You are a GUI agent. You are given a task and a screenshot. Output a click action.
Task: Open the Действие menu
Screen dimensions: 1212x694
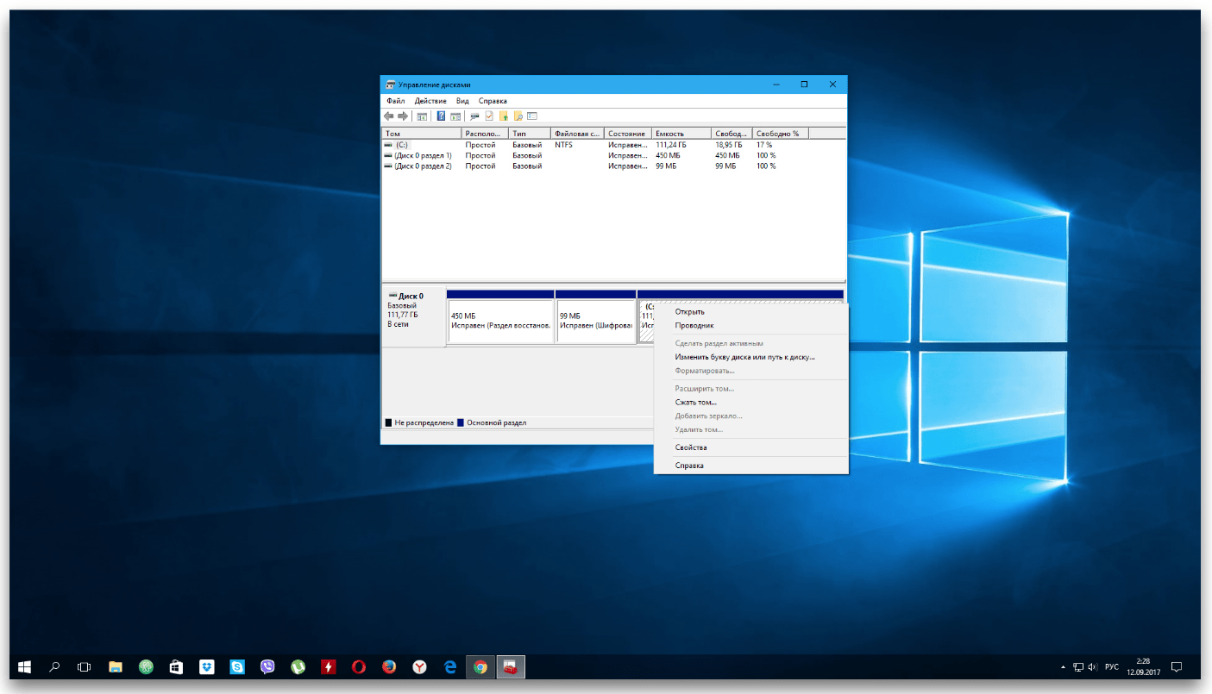point(430,101)
